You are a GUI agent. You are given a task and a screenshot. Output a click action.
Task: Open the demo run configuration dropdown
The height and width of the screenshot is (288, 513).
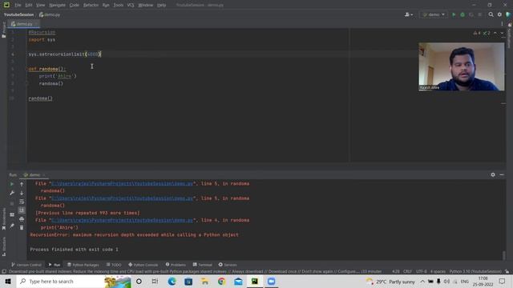(434, 14)
